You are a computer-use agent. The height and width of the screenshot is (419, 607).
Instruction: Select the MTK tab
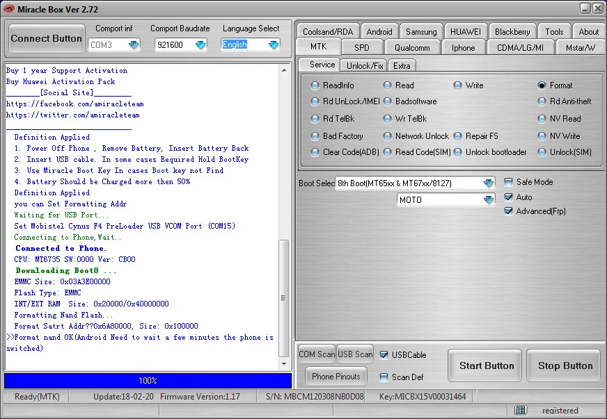pos(319,47)
